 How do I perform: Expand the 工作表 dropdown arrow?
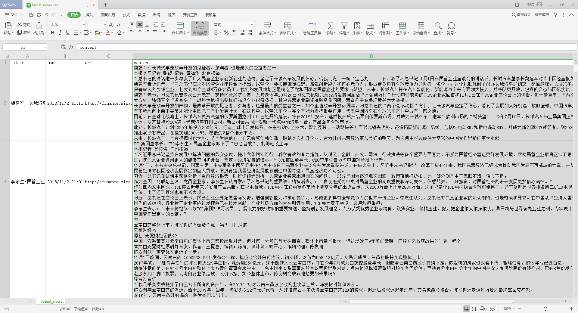pyautogui.click(x=408, y=33)
